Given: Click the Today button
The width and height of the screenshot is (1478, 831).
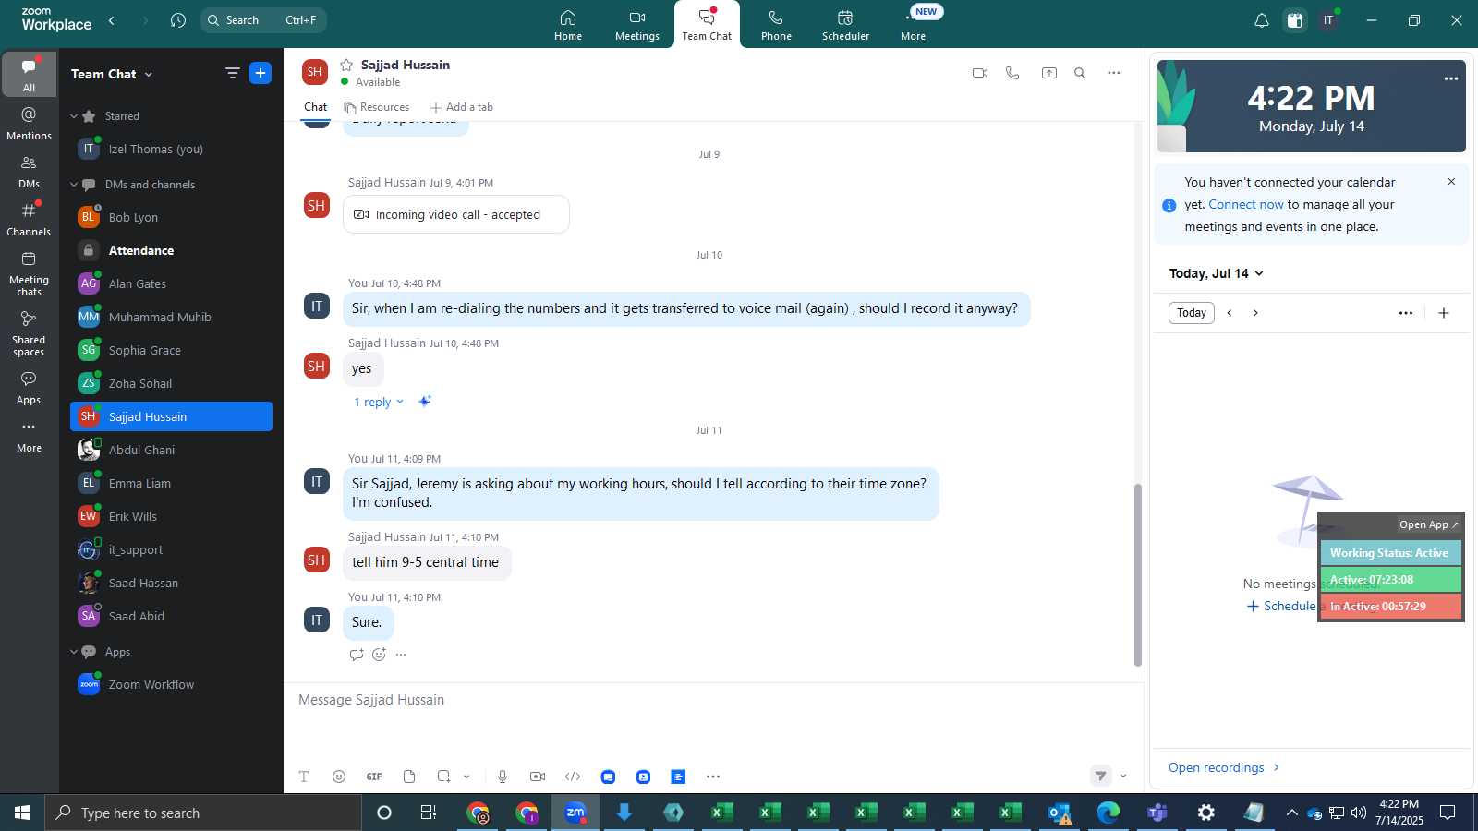Looking at the screenshot, I should (1192, 313).
